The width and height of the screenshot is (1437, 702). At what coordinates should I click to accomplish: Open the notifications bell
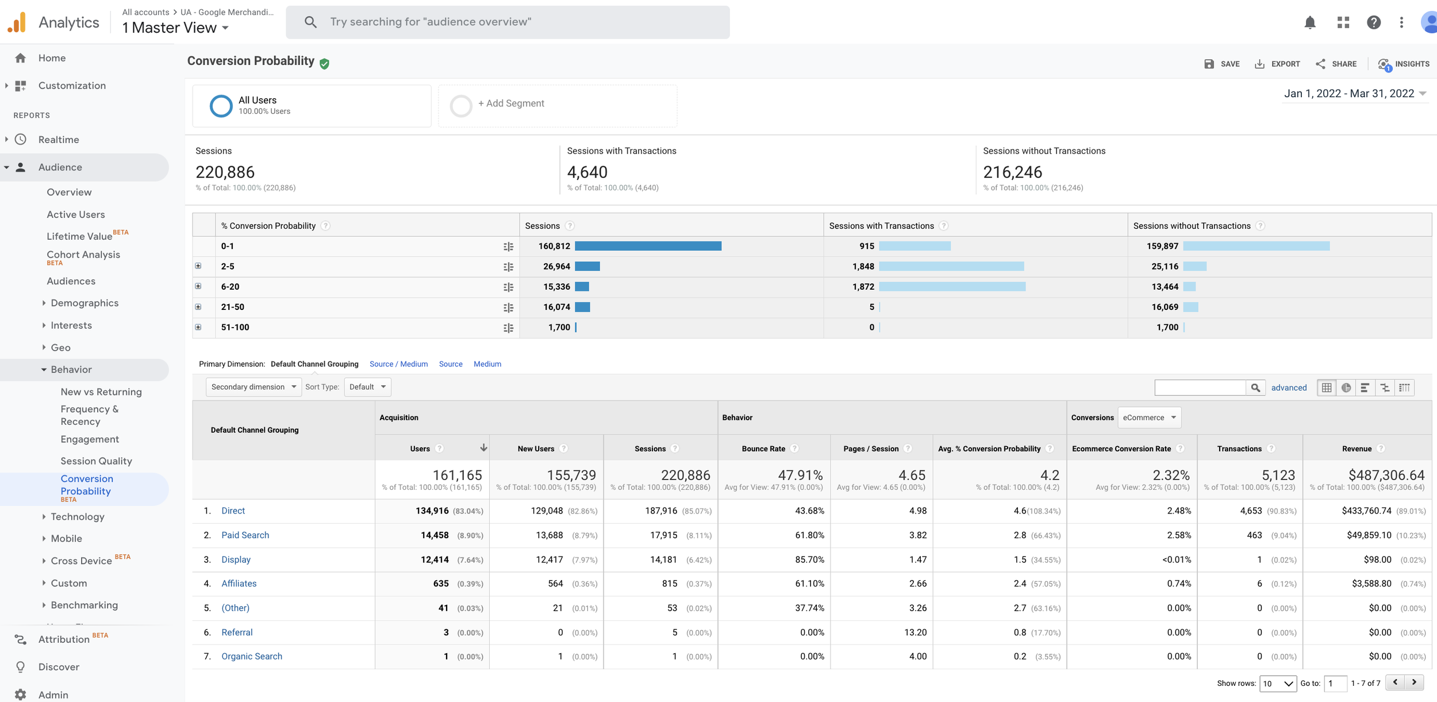tap(1310, 22)
